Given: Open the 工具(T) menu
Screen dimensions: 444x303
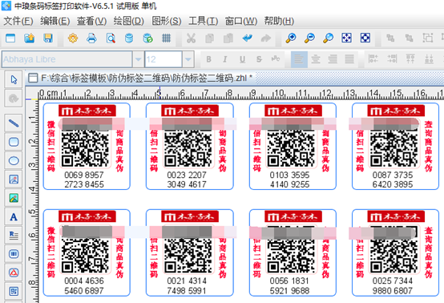Looking at the screenshot, I should click(203, 21).
